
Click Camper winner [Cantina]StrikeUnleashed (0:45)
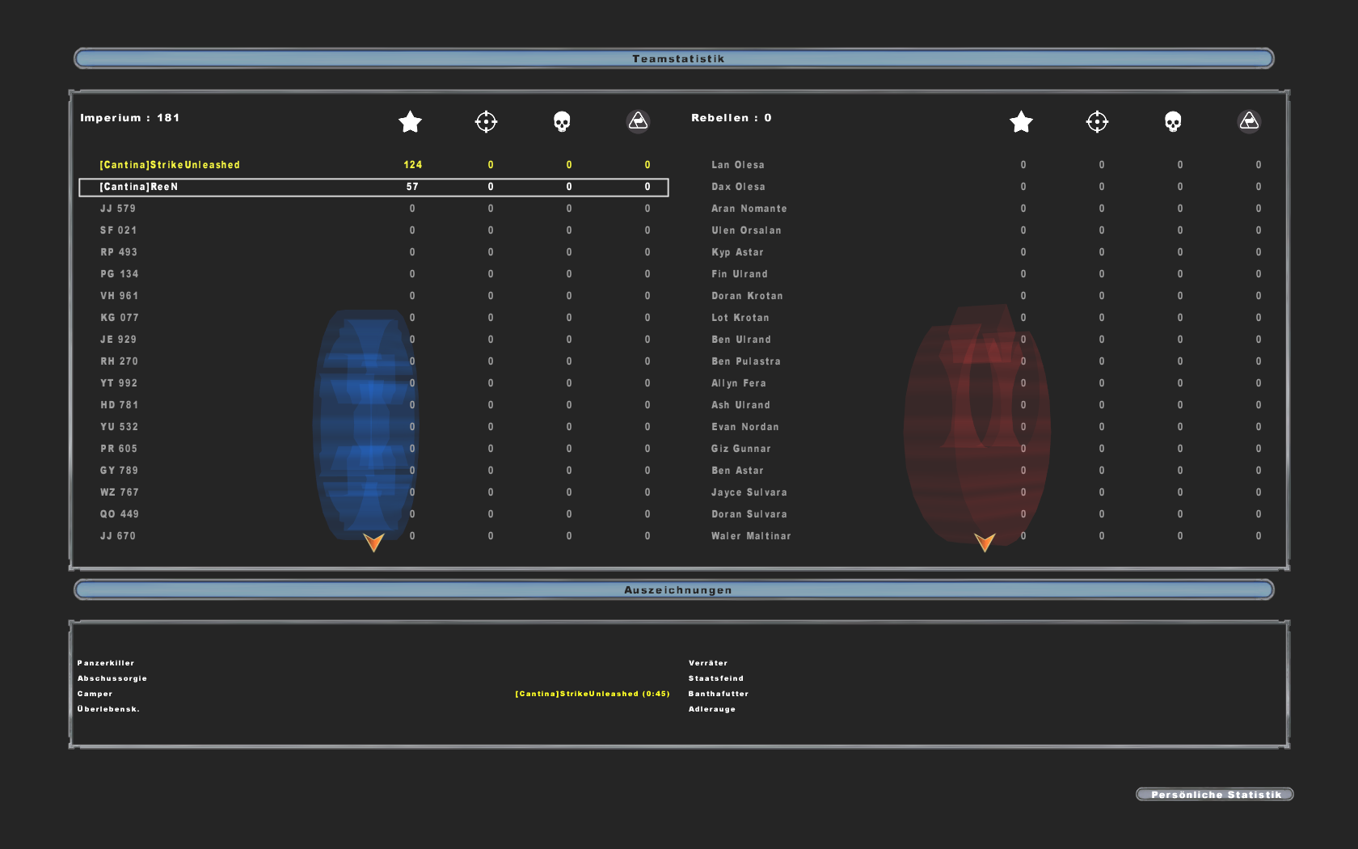pyautogui.click(x=593, y=694)
